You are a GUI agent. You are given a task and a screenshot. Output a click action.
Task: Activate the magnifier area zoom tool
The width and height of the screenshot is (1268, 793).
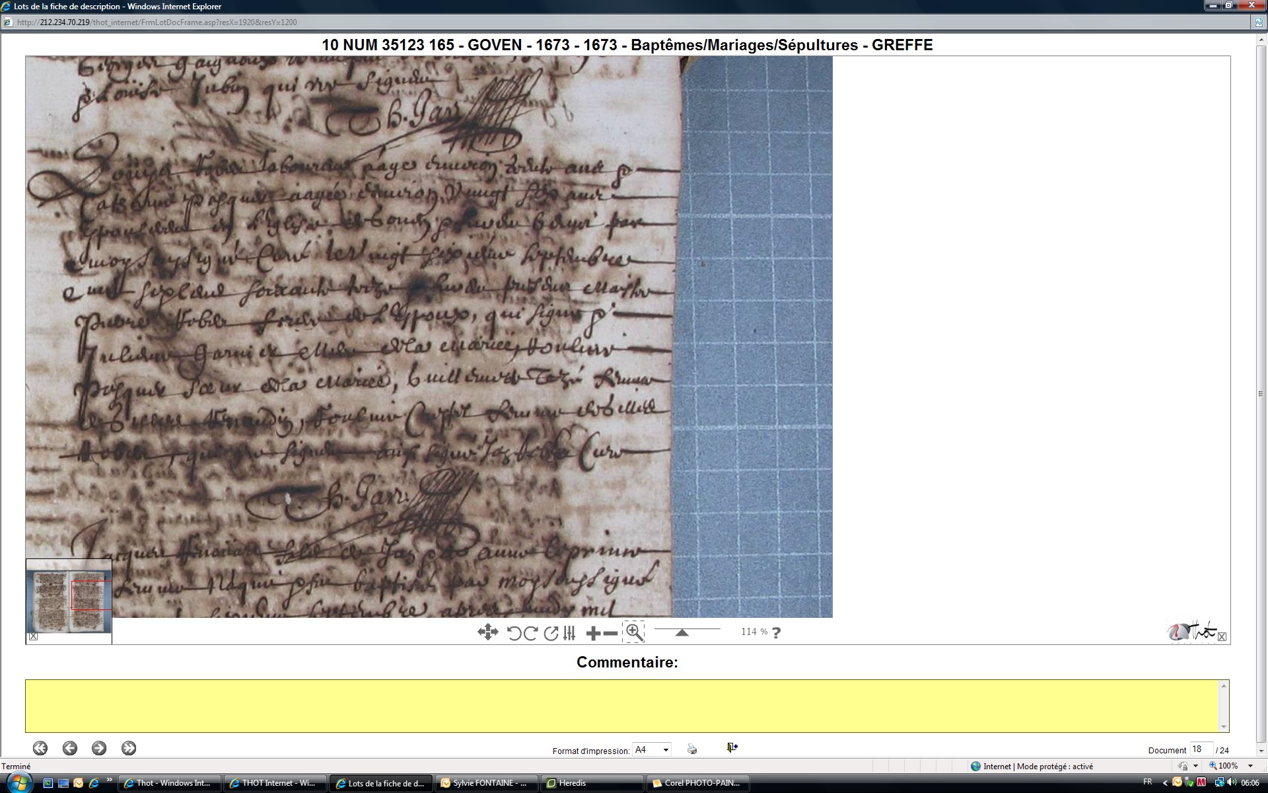[x=633, y=632]
